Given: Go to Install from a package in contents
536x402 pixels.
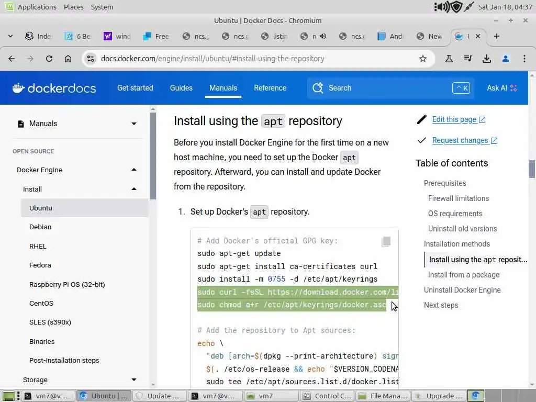Looking at the screenshot, I should (x=464, y=275).
